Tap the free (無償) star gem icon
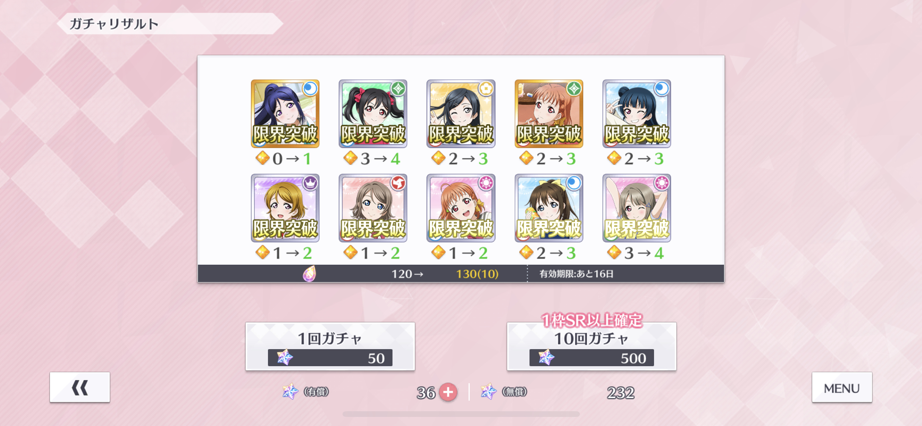 point(489,392)
